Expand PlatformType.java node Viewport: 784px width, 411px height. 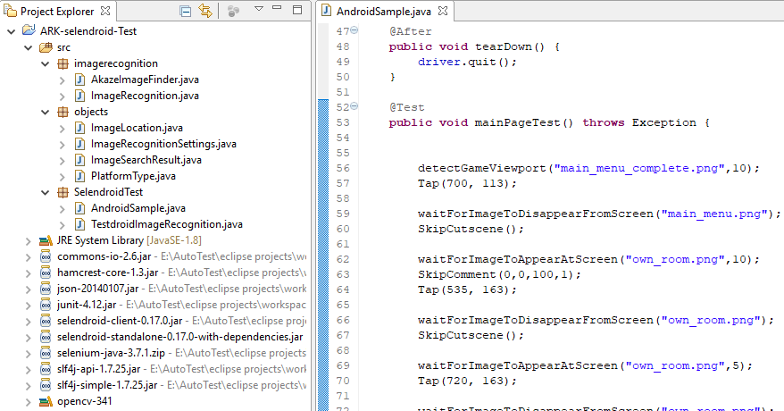(x=62, y=177)
